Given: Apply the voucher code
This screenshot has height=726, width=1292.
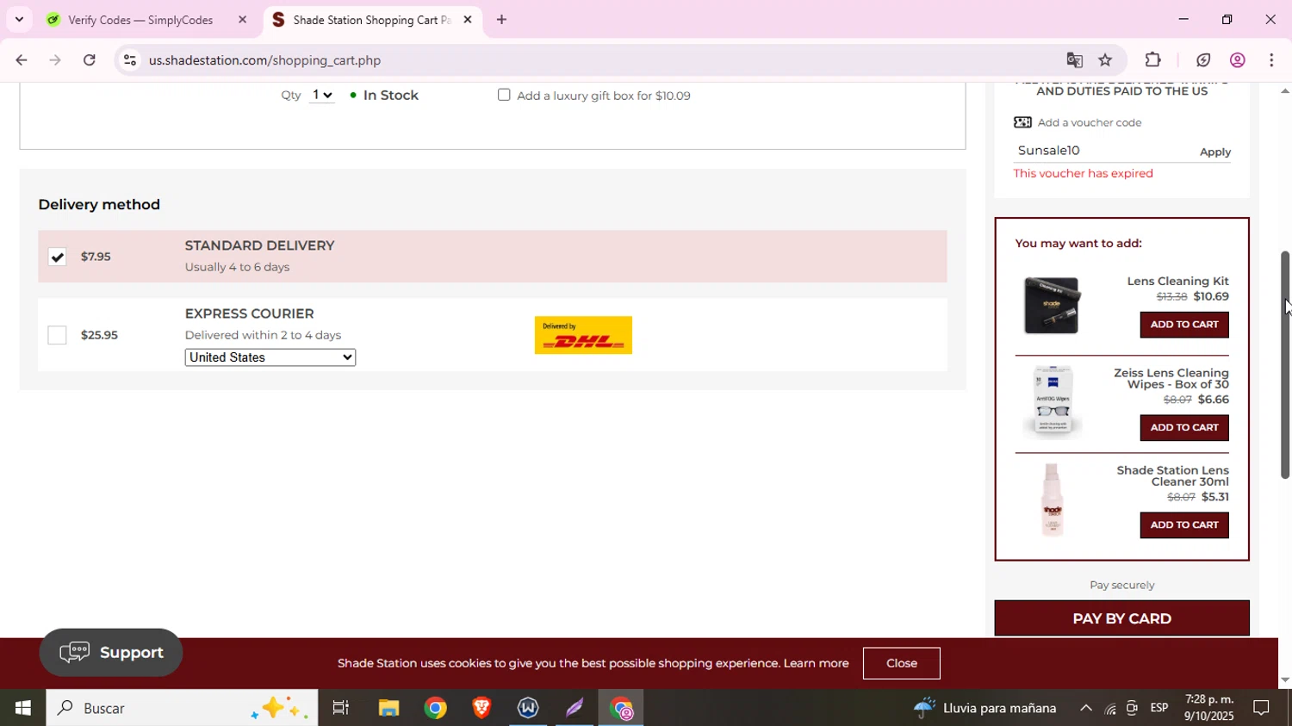Looking at the screenshot, I should click(x=1214, y=152).
